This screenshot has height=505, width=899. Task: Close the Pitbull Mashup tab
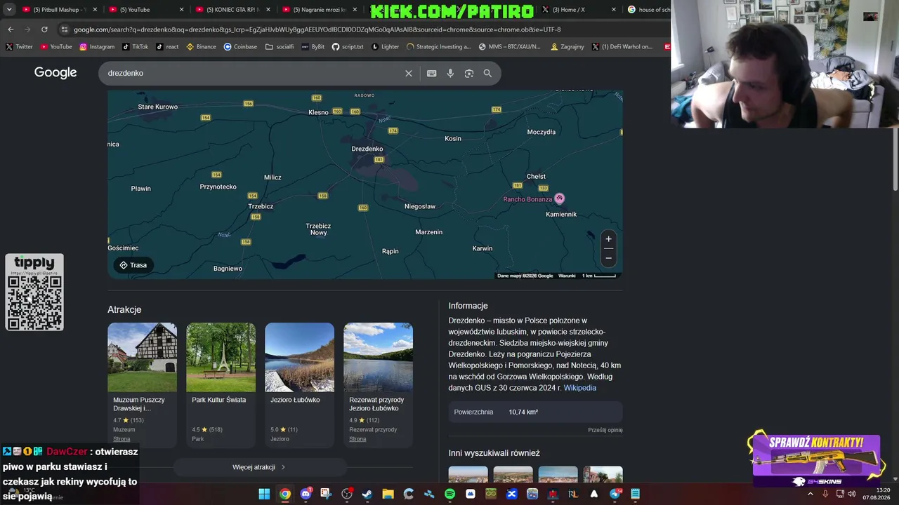pos(94,10)
